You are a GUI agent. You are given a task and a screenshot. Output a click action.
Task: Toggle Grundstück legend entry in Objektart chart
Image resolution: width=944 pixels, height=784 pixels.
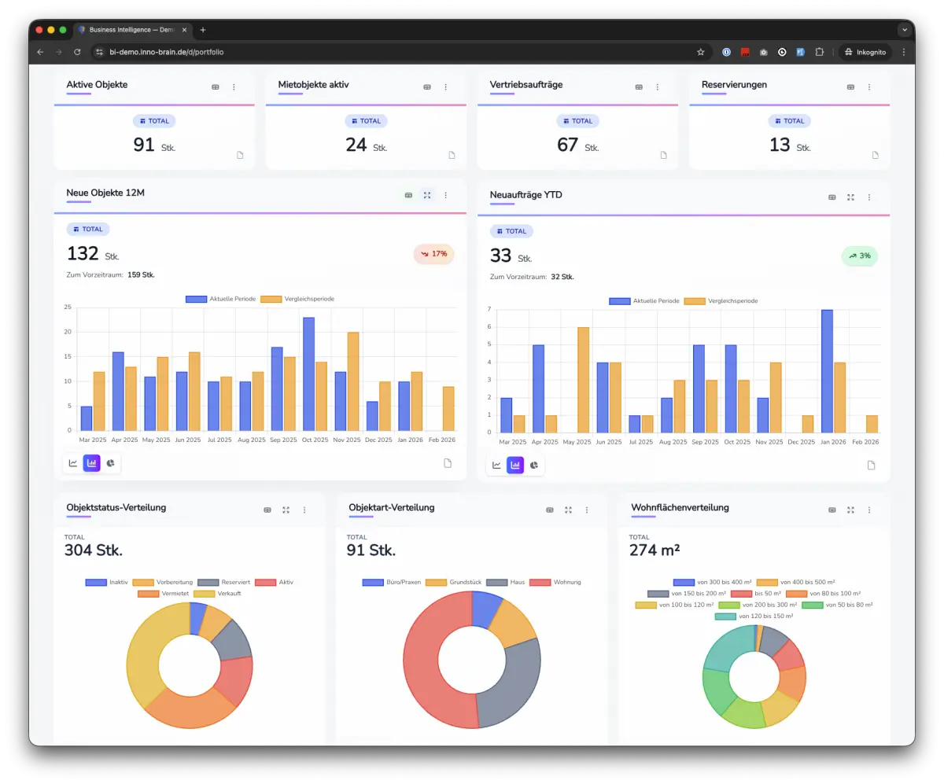[453, 582]
